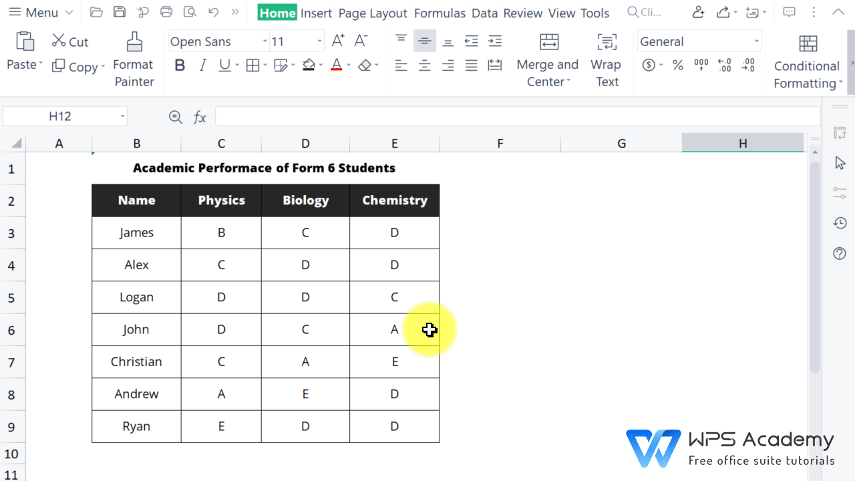This screenshot has width=855, height=481.
Task: Apply comma thousands separator style
Action: click(x=700, y=65)
